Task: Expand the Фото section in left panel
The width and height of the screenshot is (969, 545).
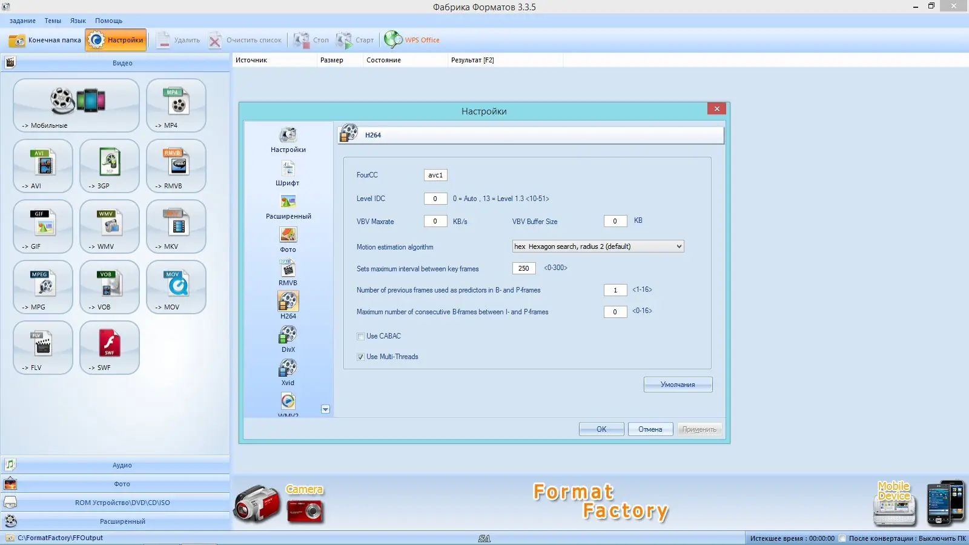Action: (115, 484)
